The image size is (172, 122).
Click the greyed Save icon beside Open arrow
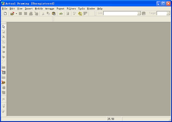tap(20, 13)
